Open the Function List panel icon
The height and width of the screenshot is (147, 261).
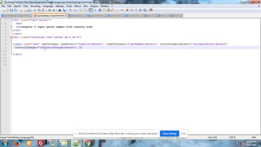(113, 10)
